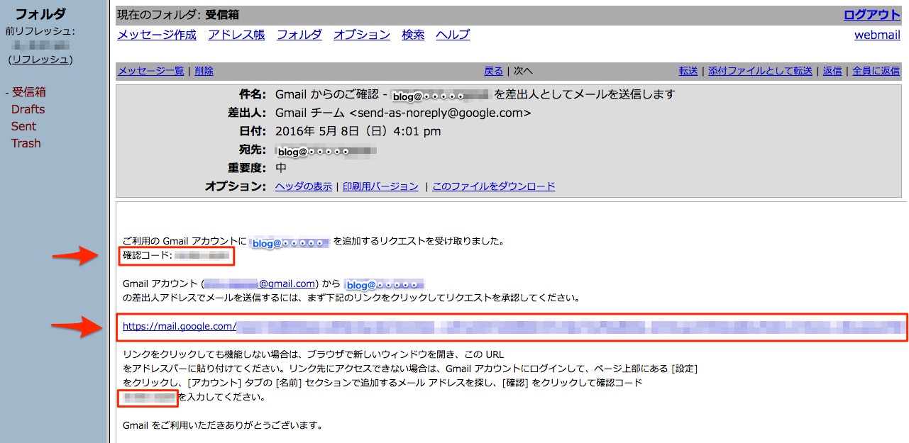The image size is (909, 443).
Task: Open the 検索 search page
Action: (413, 35)
